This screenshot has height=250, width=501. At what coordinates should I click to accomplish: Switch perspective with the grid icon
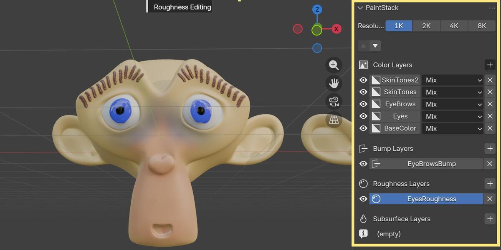pos(334,120)
